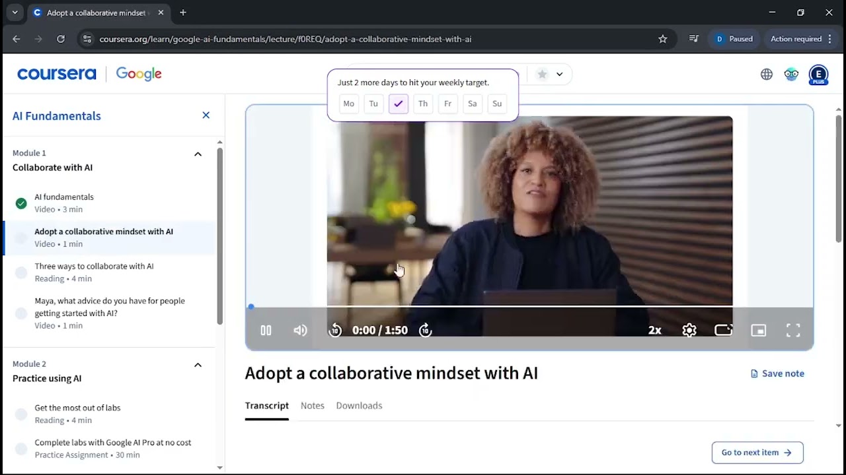Select Sunday in weekly target
The height and width of the screenshot is (475, 846).
497,104
